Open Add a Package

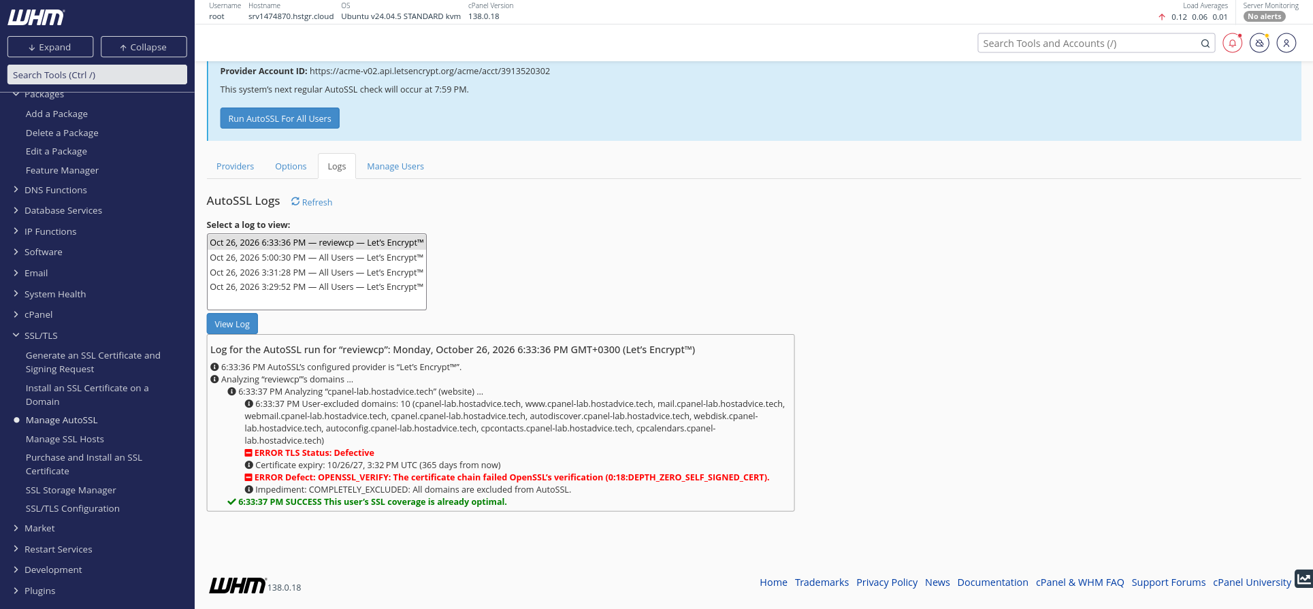point(56,114)
